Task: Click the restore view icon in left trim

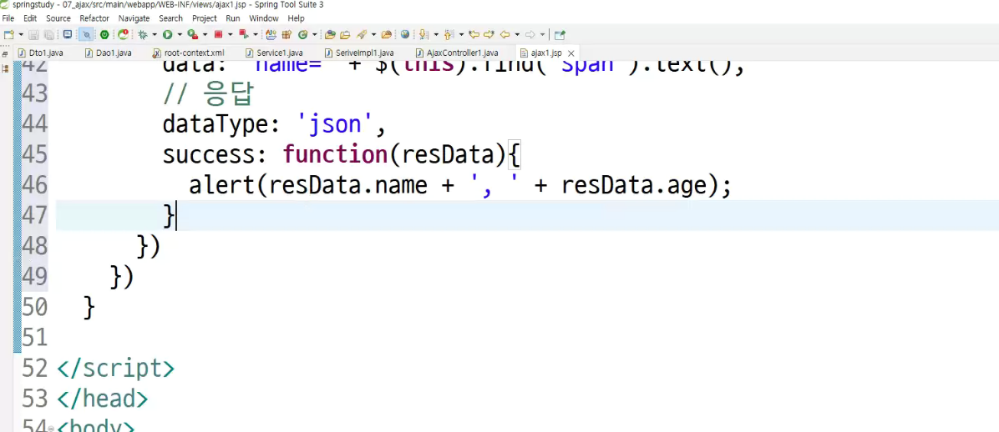Action: tap(7, 54)
